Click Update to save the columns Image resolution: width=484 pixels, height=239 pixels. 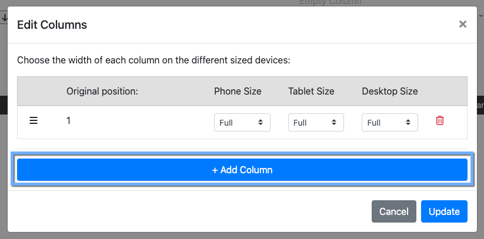[444, 211]
